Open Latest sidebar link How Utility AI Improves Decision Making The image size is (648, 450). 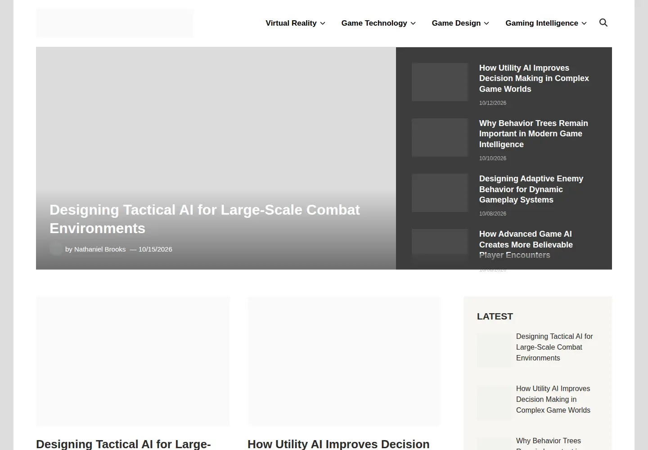pyautogui.click(x=553, y=399)
